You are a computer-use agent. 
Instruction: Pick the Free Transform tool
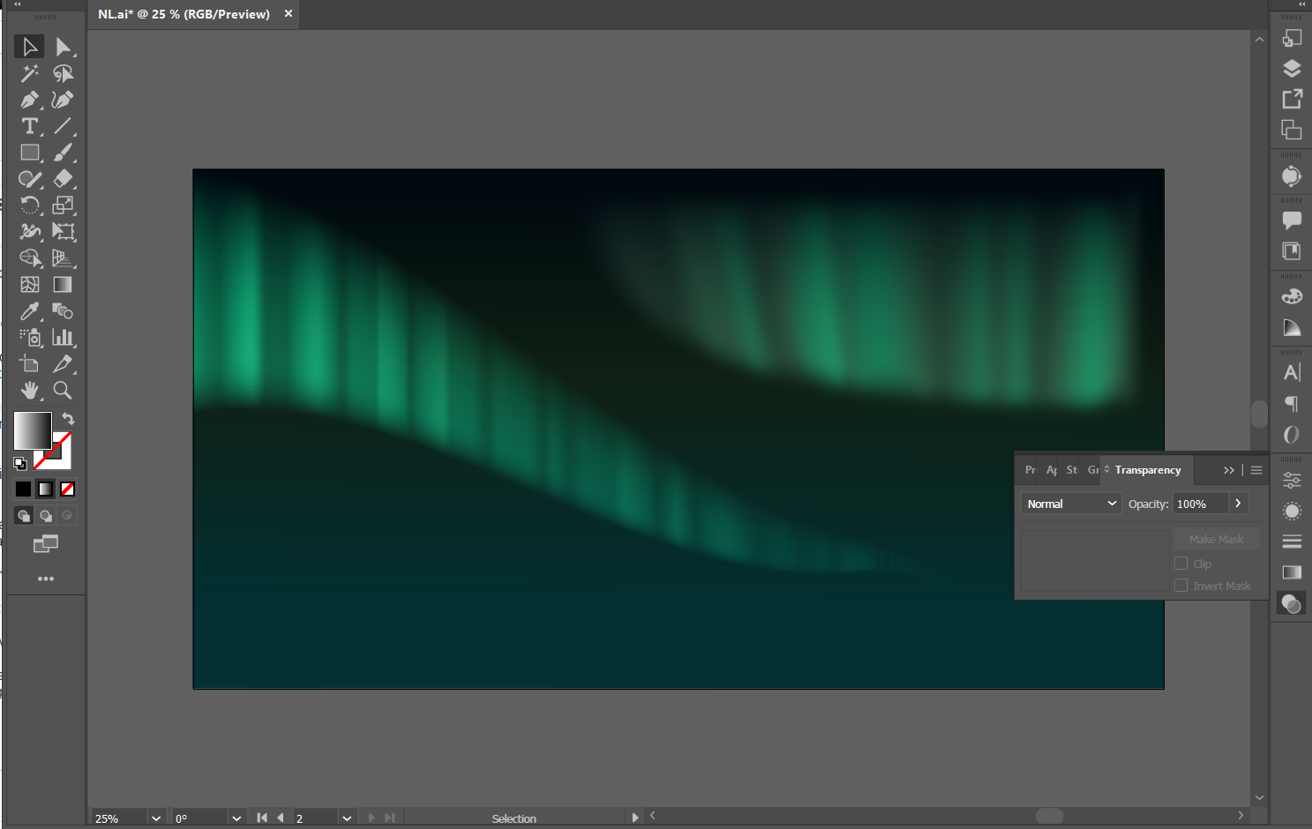pyautogui.click(x=63, y=232)
